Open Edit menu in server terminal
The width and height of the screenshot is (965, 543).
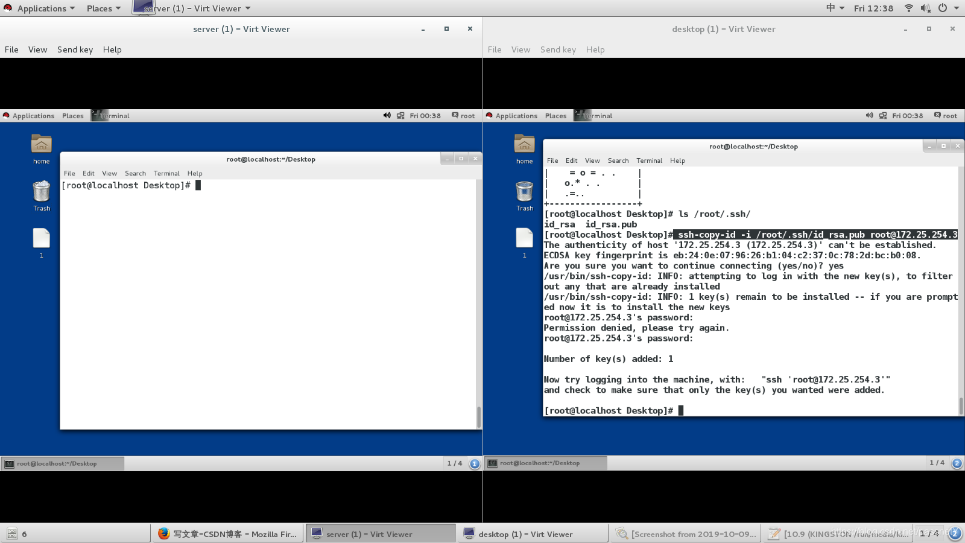click(x=89, y=173)
